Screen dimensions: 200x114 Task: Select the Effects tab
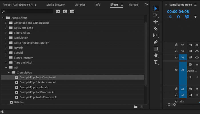(114, 5)
